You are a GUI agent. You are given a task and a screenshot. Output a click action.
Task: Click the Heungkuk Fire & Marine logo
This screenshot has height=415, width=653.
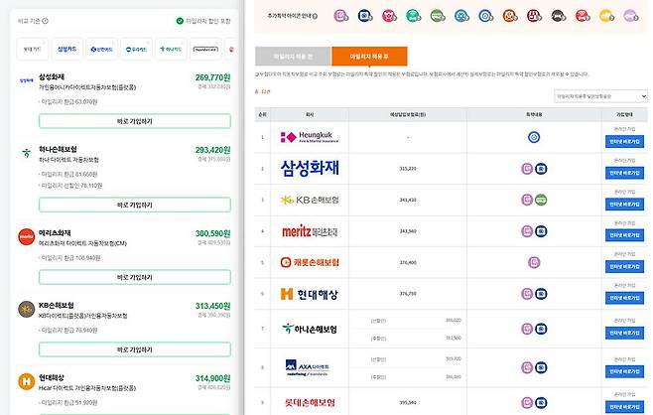pos(310,137)
